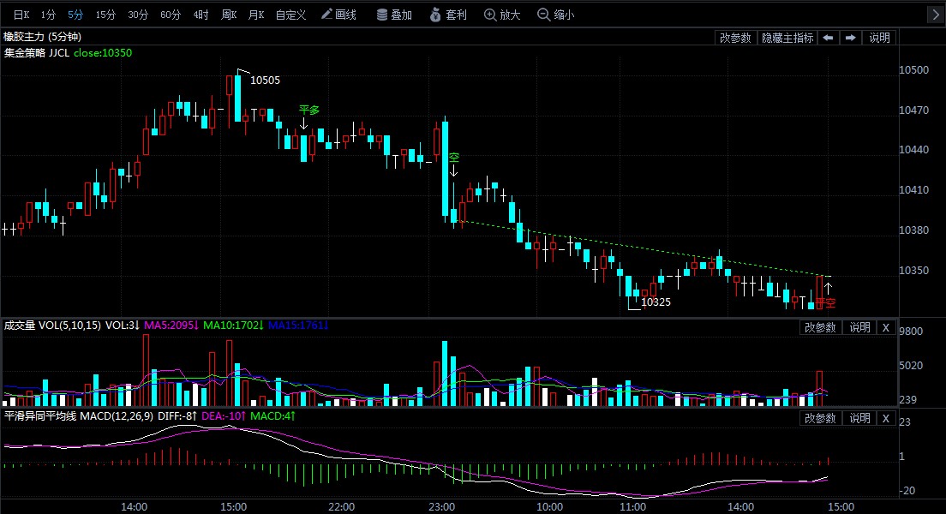Select the 周K weekly chart tab
This screenshot has height=514, width=946.
[x=228, y=15]
